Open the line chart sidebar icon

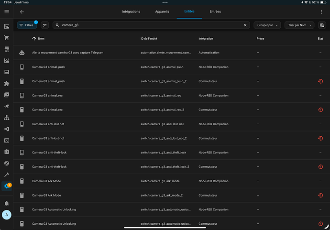[7, 61]
